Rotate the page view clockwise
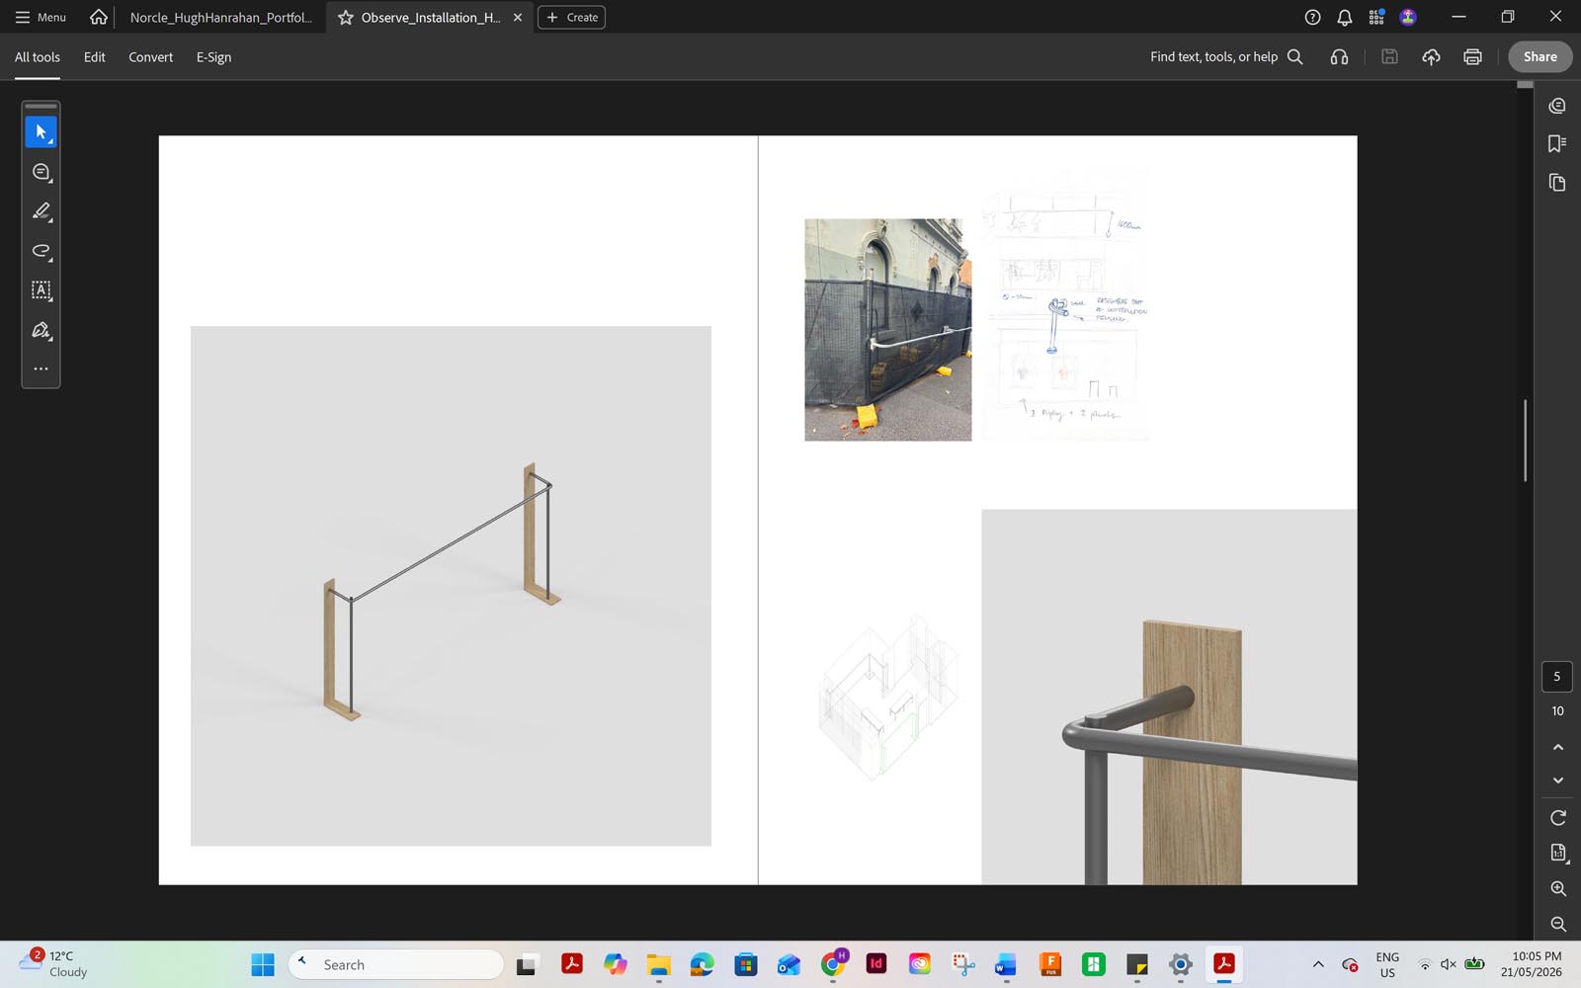This screenshot has width=1581, height=988. tap(1558, 818)
